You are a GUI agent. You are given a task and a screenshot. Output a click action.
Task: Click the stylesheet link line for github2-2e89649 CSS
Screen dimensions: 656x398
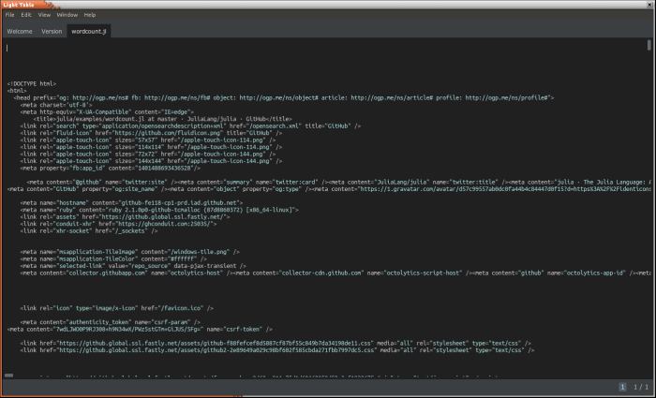[x=277, y=350]
